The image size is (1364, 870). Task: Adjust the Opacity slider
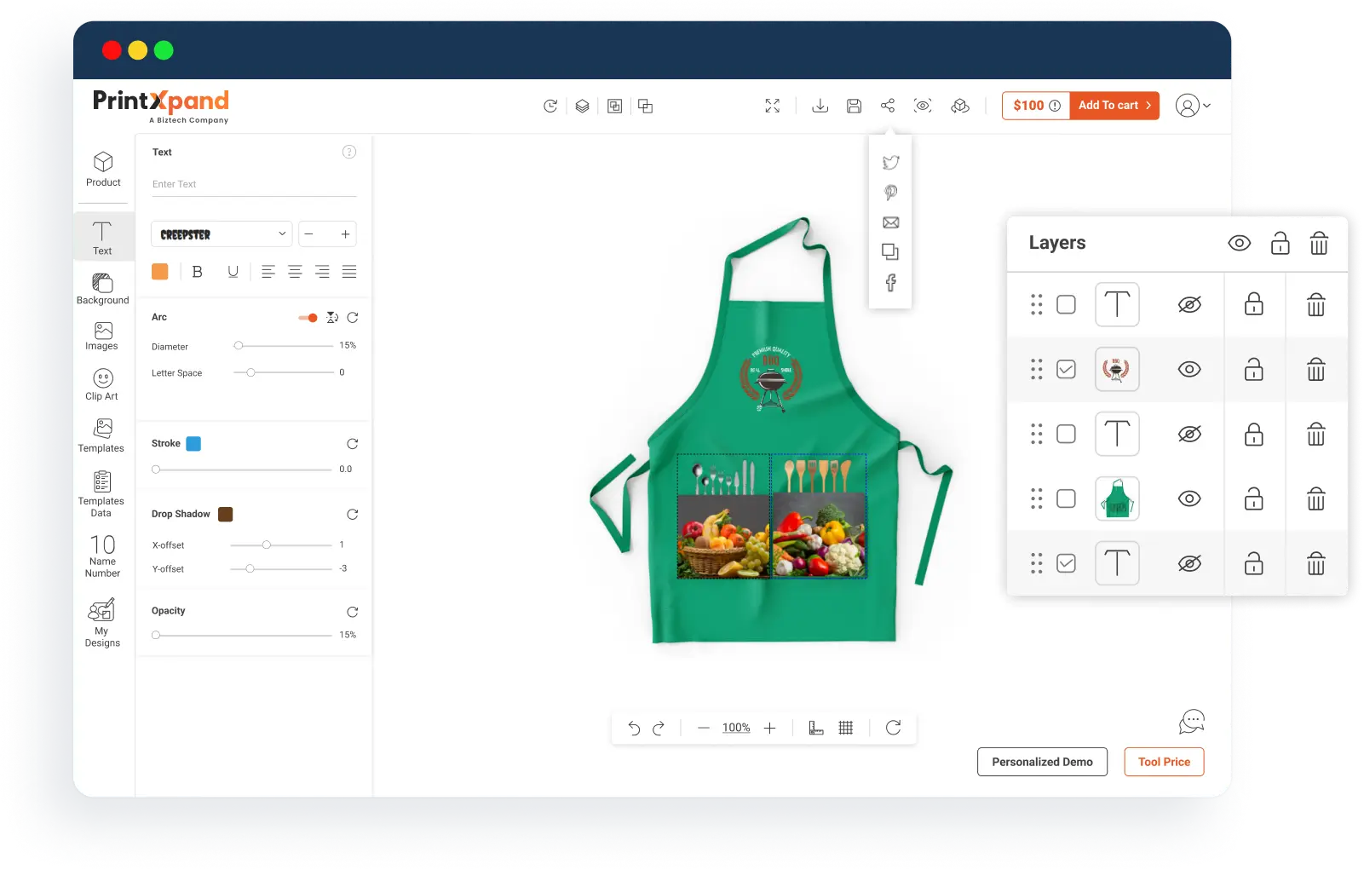click(242, 635)
